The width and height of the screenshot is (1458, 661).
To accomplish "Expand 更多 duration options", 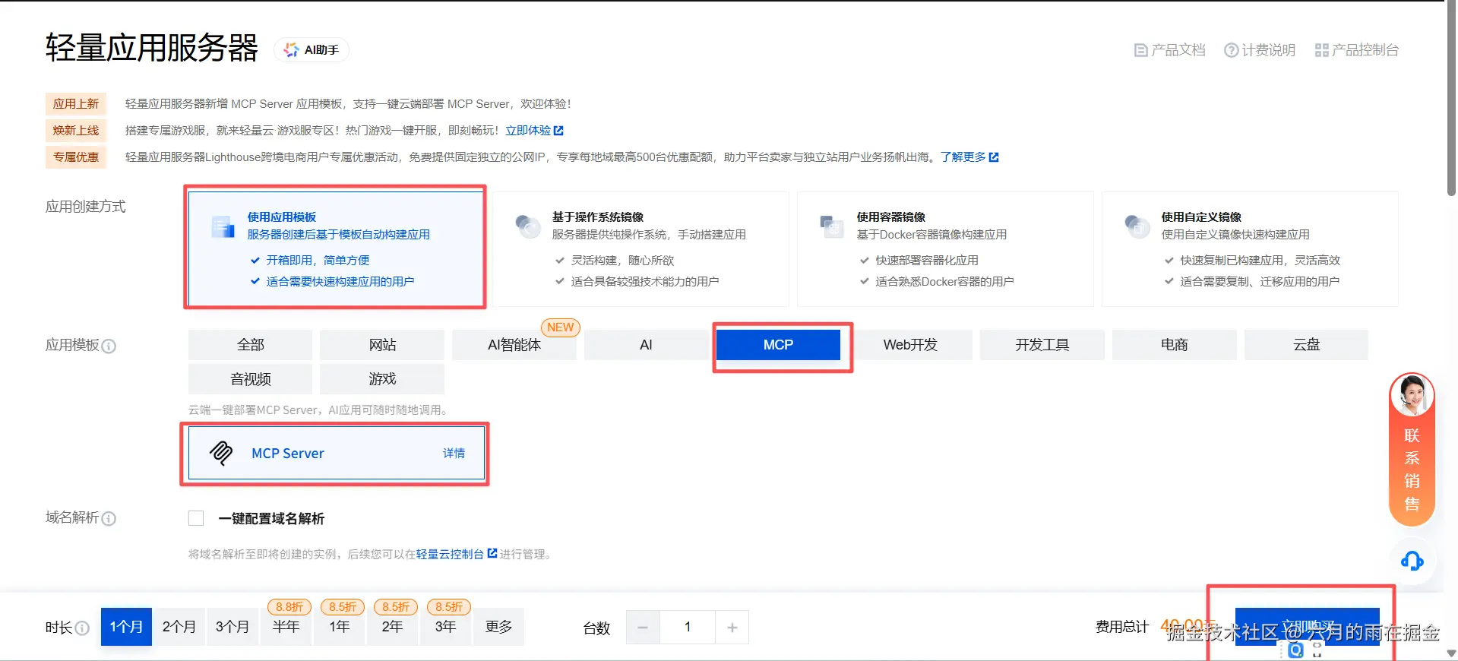I will 498,627.
